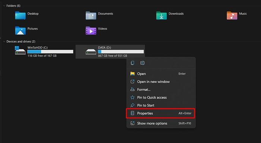Viewport: 261px width, 143px height.
Task: Select the Music folder icon
Action: [232, 16]
